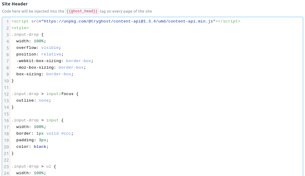Click 'width: 100%;' on line 4
Image resolution: width=305 pixels, height=176 pixels.
click(31, 41)
